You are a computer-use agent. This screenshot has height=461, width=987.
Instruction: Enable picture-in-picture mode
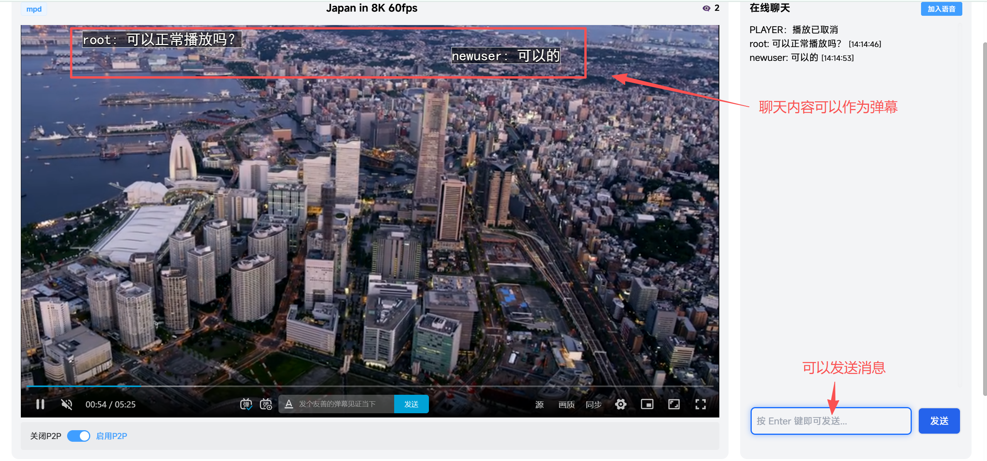click(x=647, y=404)
